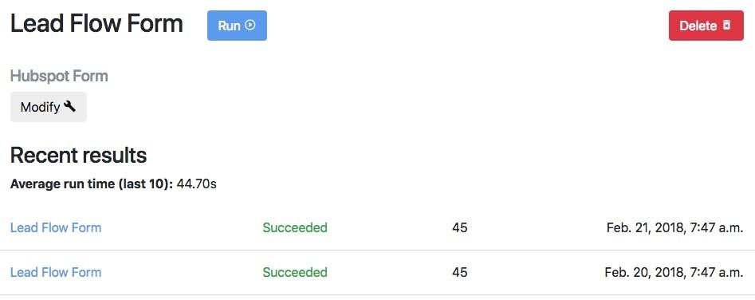Select the 44.70s average value
The height and width of the screenshot is (300, 755).
196,184
